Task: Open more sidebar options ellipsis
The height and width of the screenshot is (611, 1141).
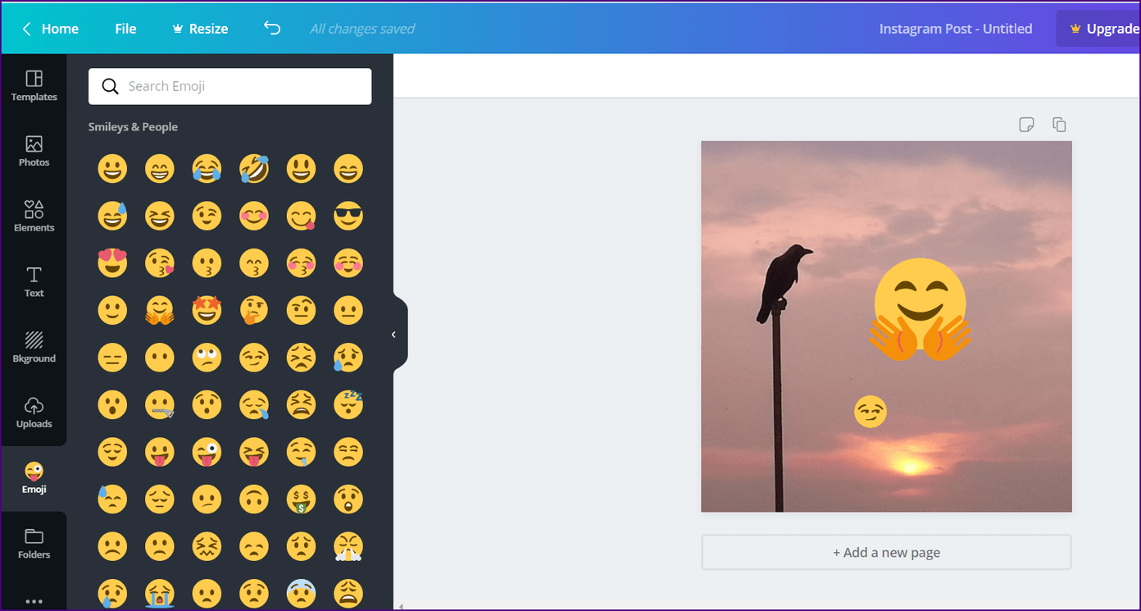Action: coord(34,601)
